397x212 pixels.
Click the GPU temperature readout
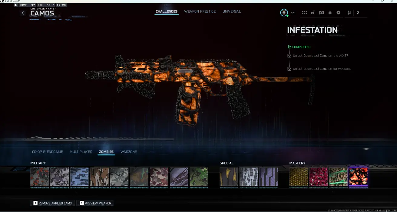pyautogui.click(x=46, y=5)
